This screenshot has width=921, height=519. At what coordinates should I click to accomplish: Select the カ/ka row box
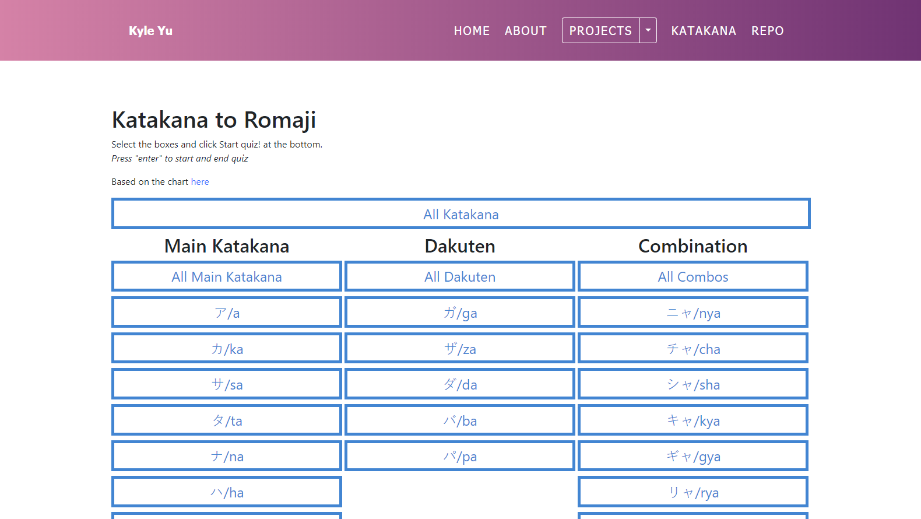click(x=227, y=349)
